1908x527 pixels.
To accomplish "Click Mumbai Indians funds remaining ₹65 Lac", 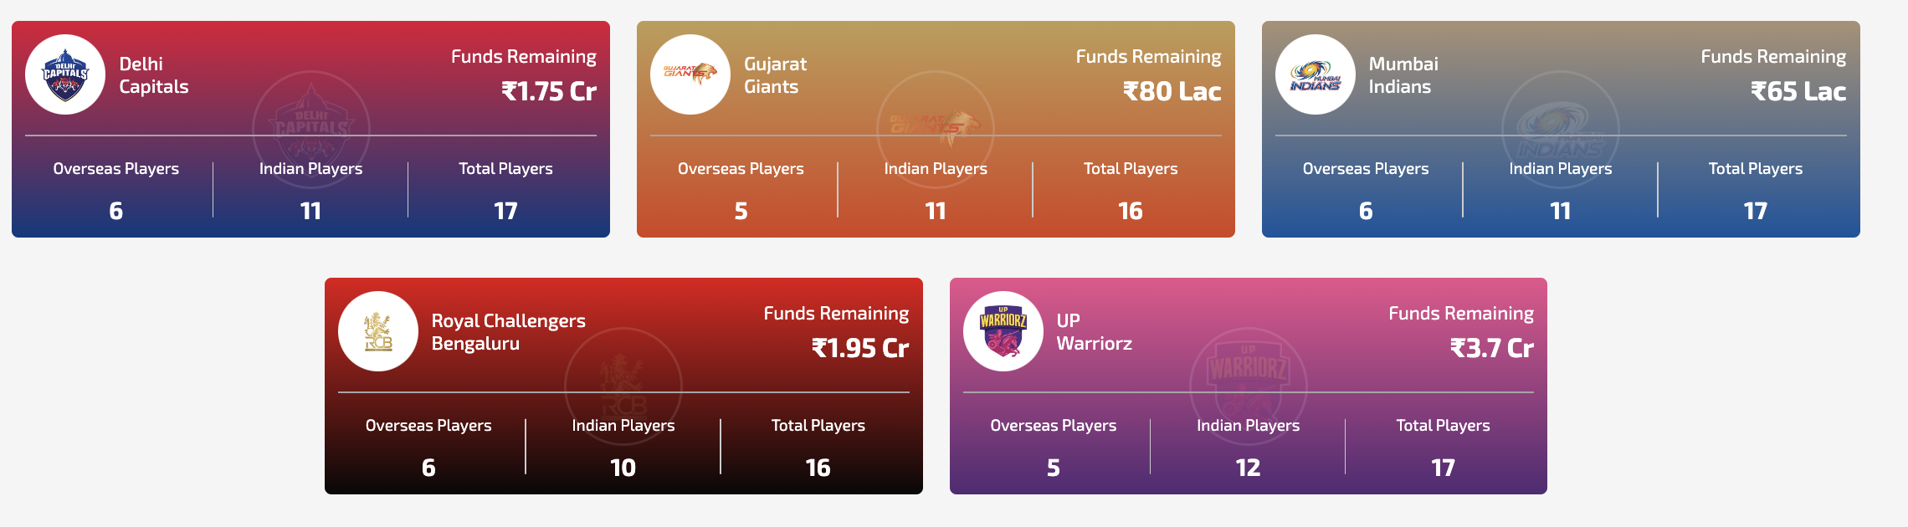I will pos(1798,91).
